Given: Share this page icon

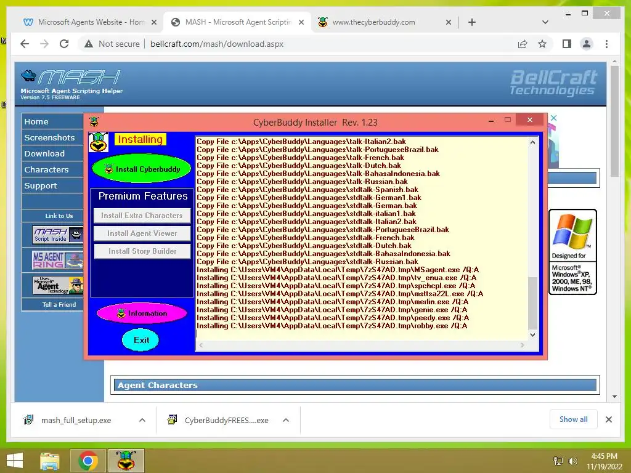Looking at the screenshot, I should coord(523,44).
